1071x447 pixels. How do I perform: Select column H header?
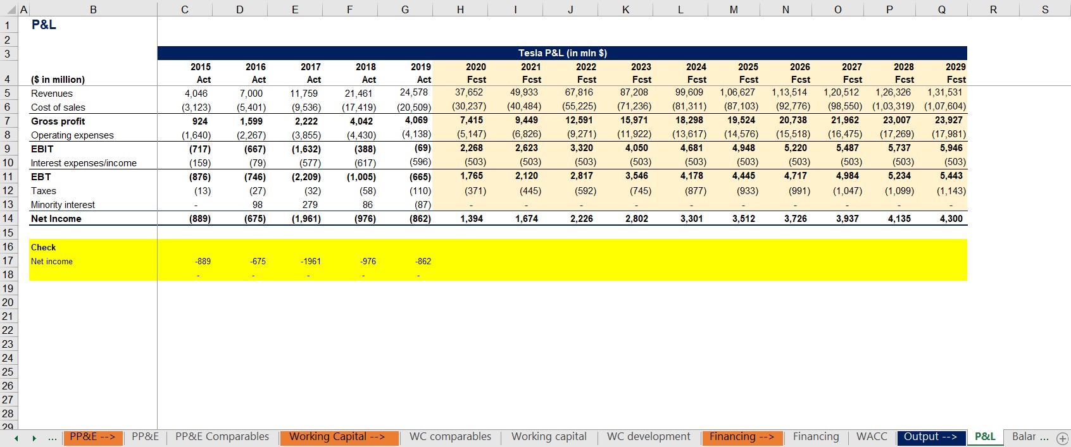460,9
